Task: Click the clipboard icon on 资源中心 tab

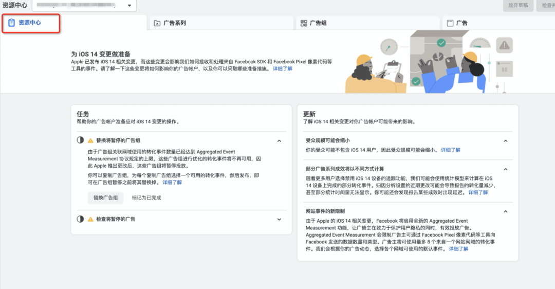Action: 11,23
